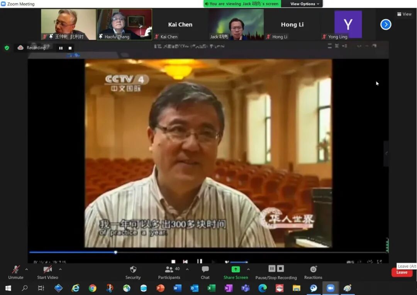Open the Windows Start menu

click(8, 288)
